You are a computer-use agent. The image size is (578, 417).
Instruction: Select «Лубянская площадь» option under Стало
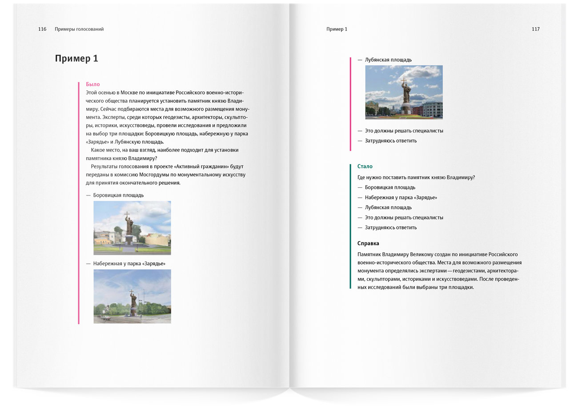388,207
